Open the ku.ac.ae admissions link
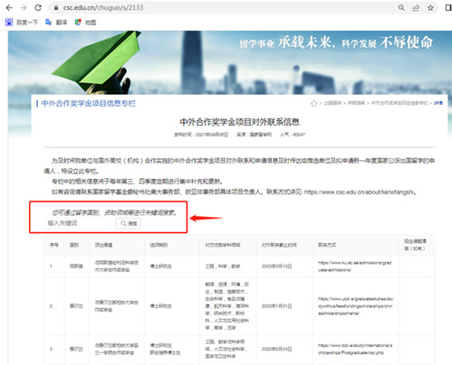 click(x=355, y=267)
